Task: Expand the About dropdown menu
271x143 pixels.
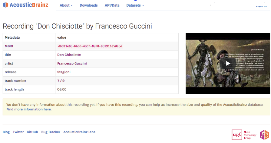Action: 66,5
